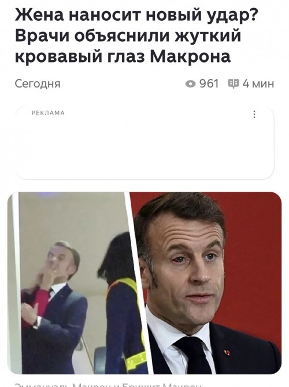
Task: Click headline line "Врачи объяснили жуткий"
Action: (128, 36)
